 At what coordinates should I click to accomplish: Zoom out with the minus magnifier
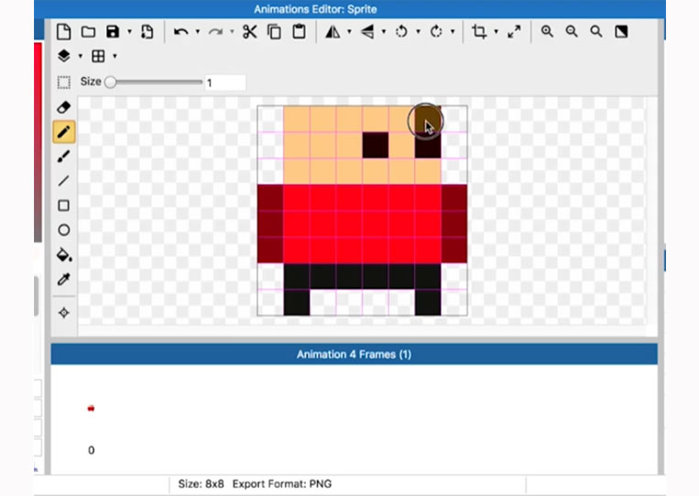[572, 32]
